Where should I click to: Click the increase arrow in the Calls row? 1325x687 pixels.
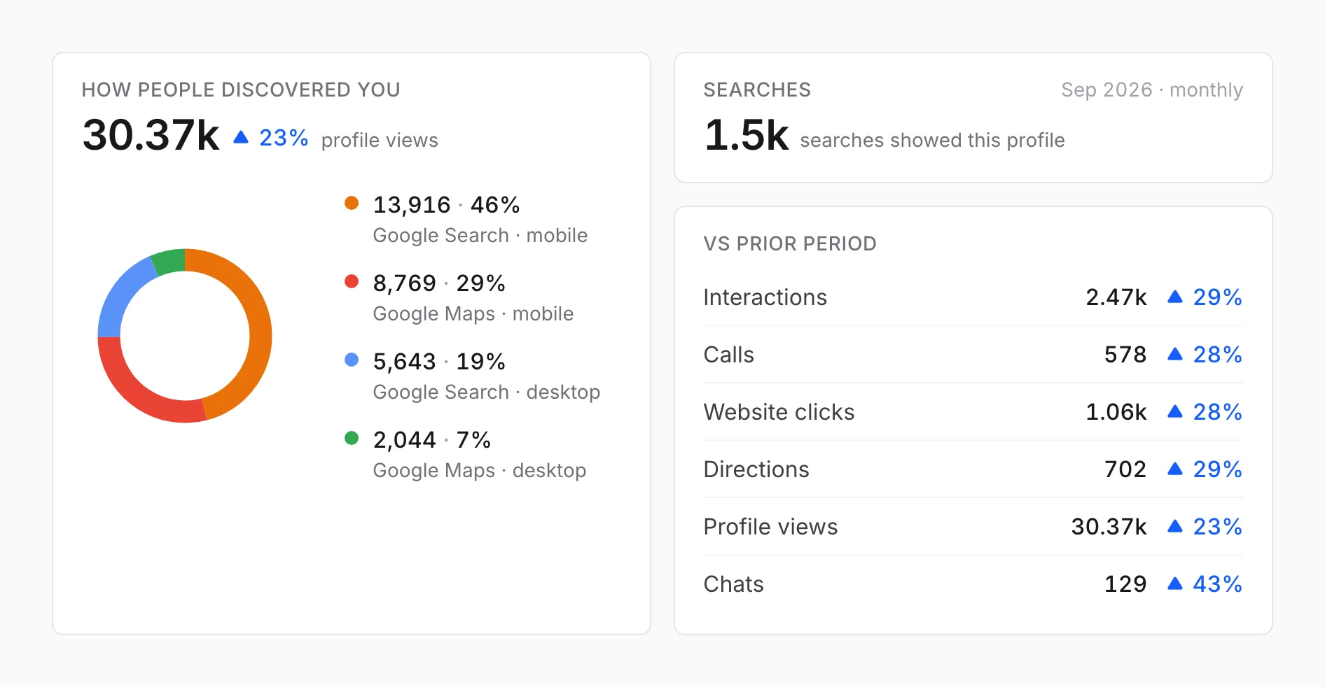[x=1175, y=355]
